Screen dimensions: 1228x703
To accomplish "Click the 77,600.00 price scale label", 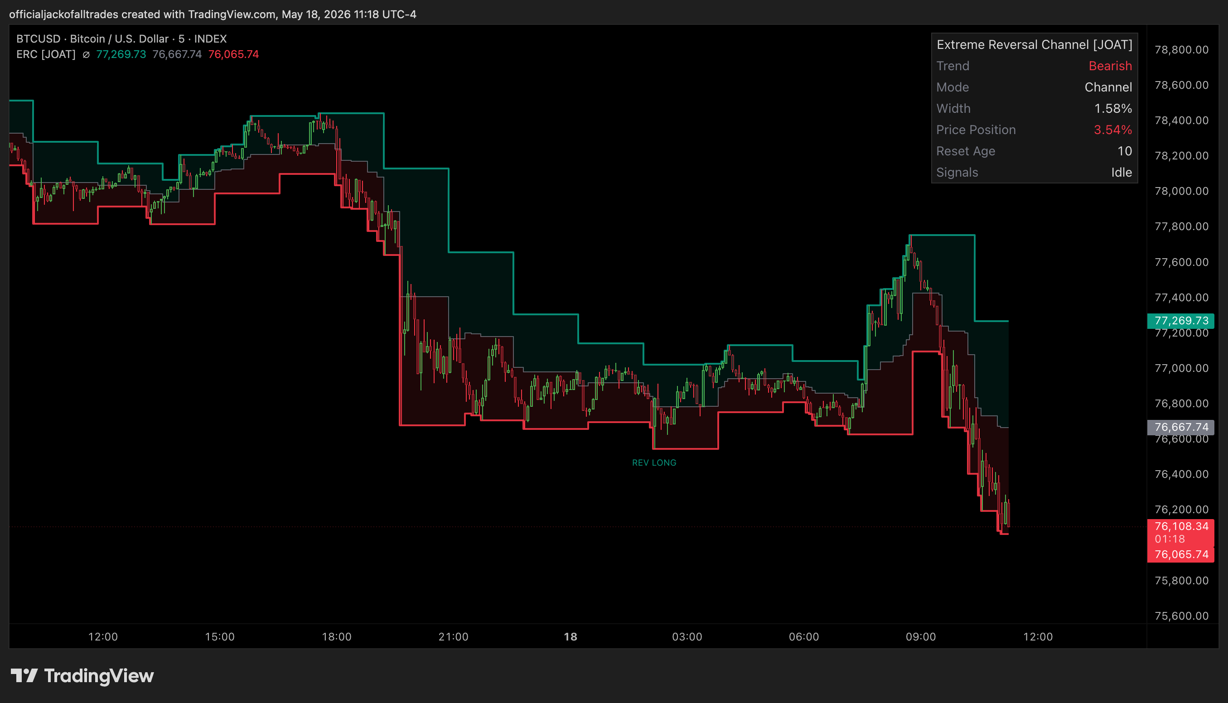I will point(1182,262).
